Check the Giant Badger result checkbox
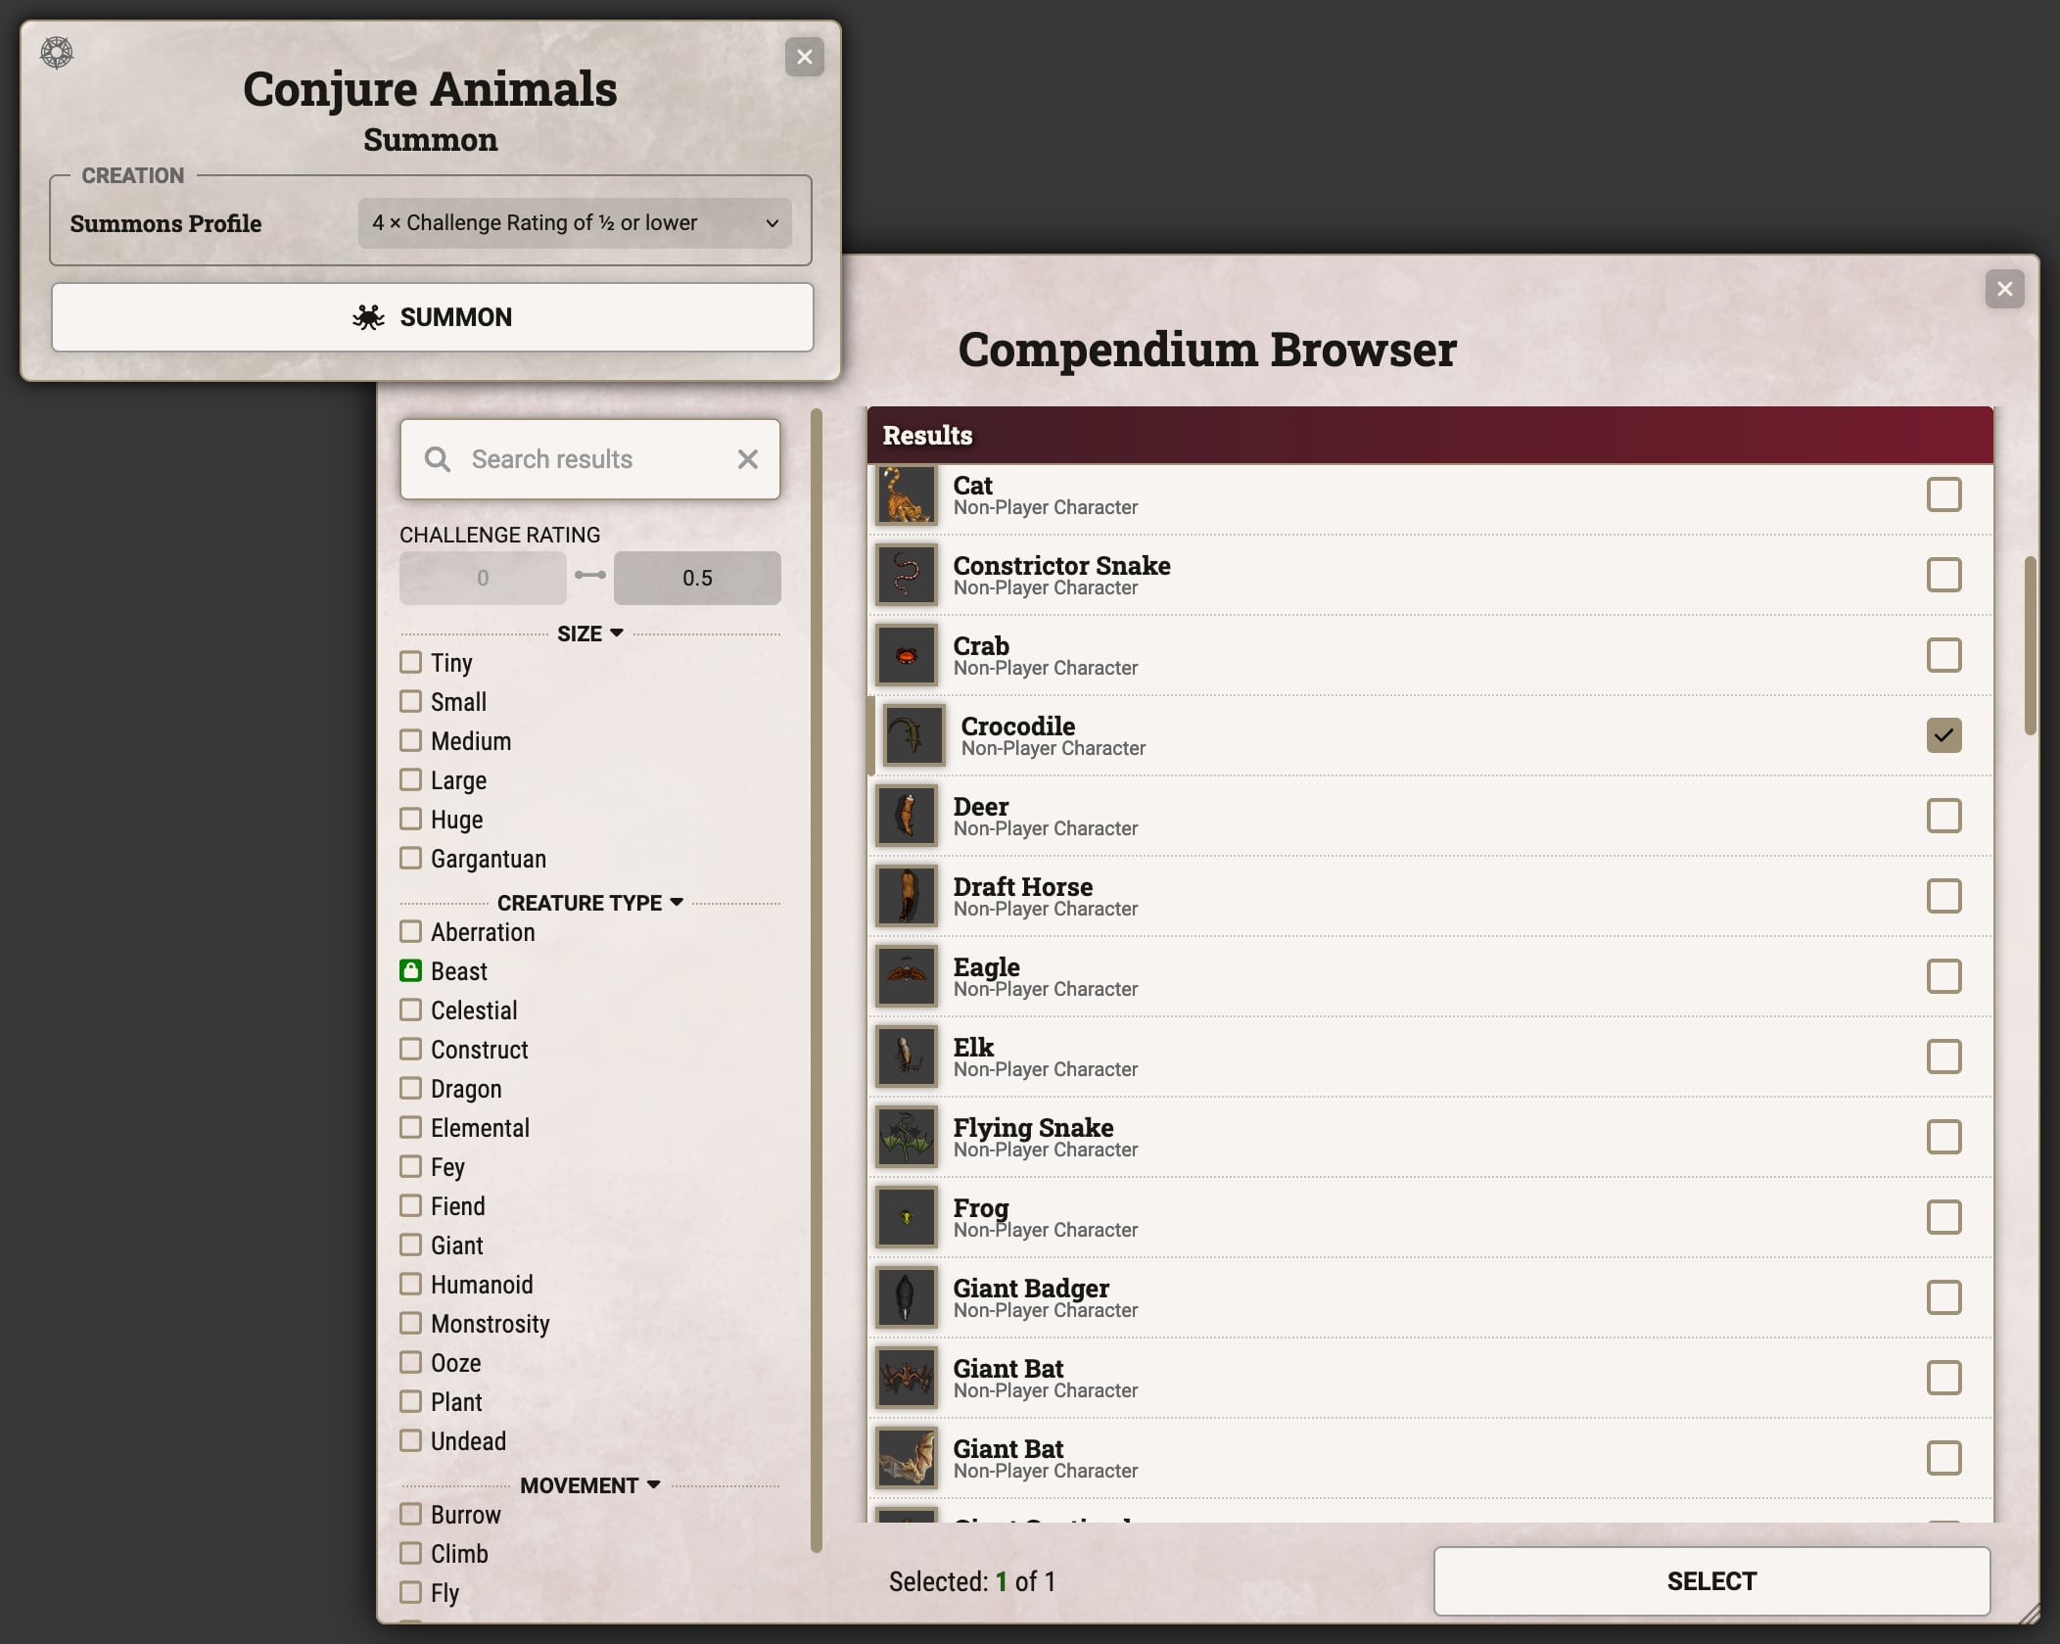The height and width of the screenshot is (1644, 2060). click(x=1943, y=1297)
